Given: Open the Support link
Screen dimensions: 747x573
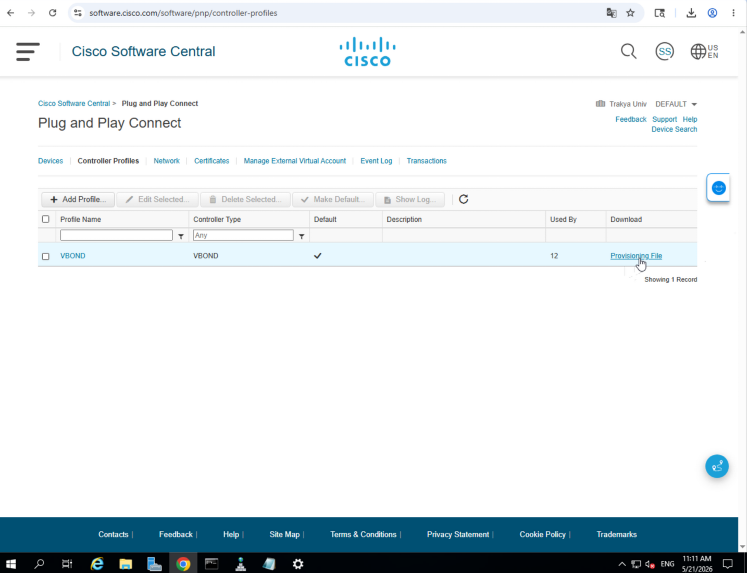Looking at the screenshot, I should pos(665,119).
